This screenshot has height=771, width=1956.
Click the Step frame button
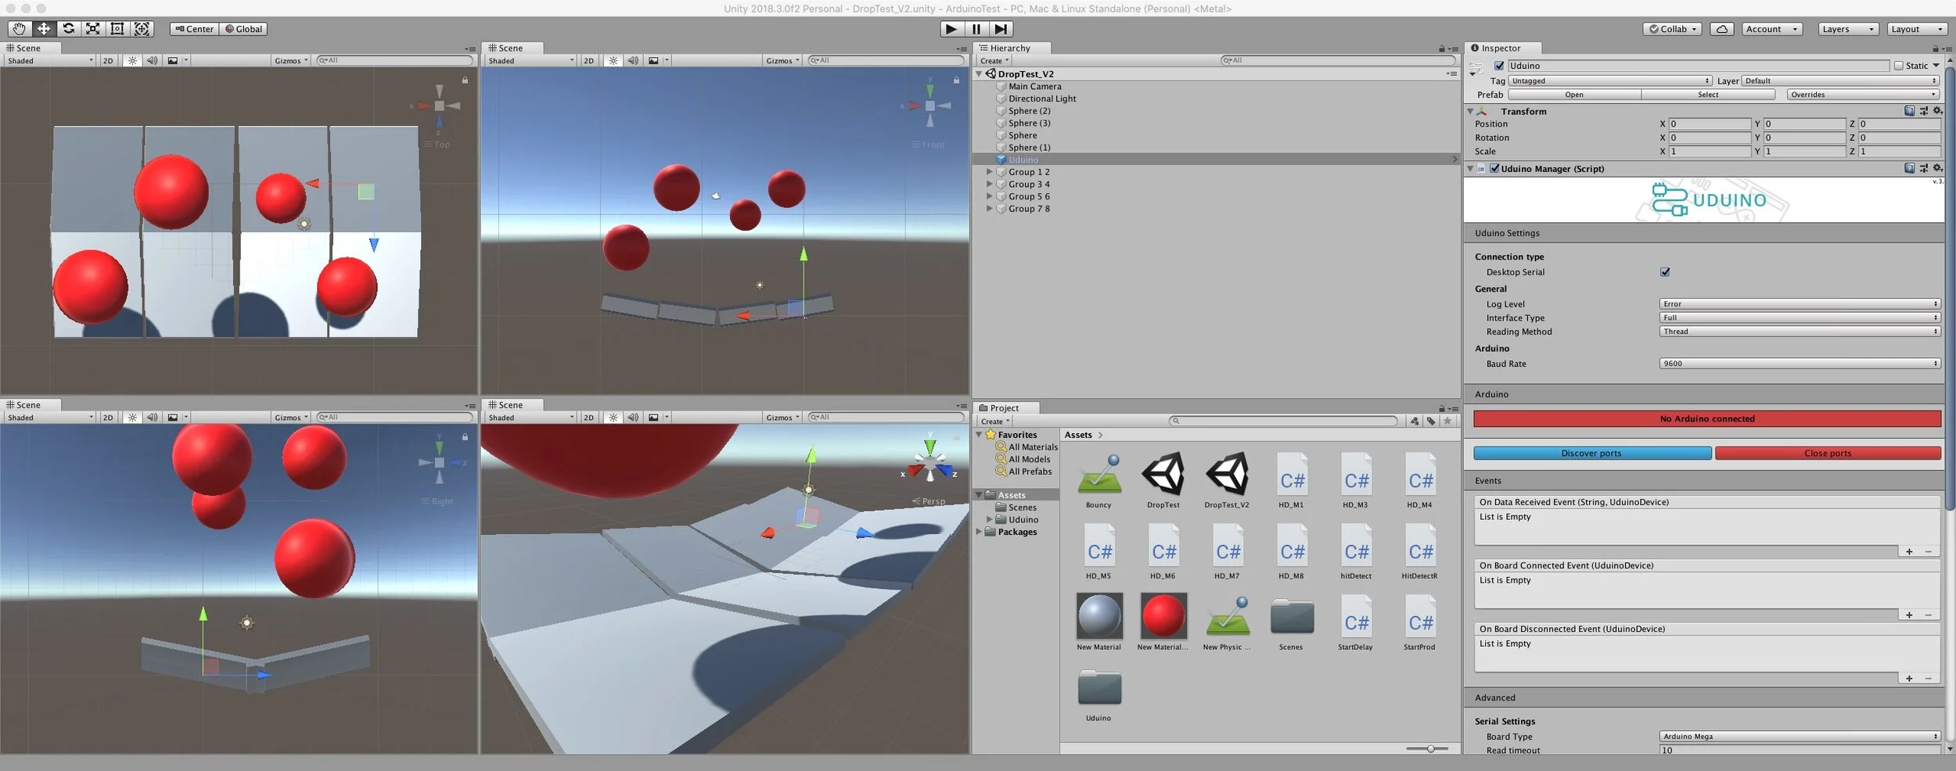tap(1001, 29)
